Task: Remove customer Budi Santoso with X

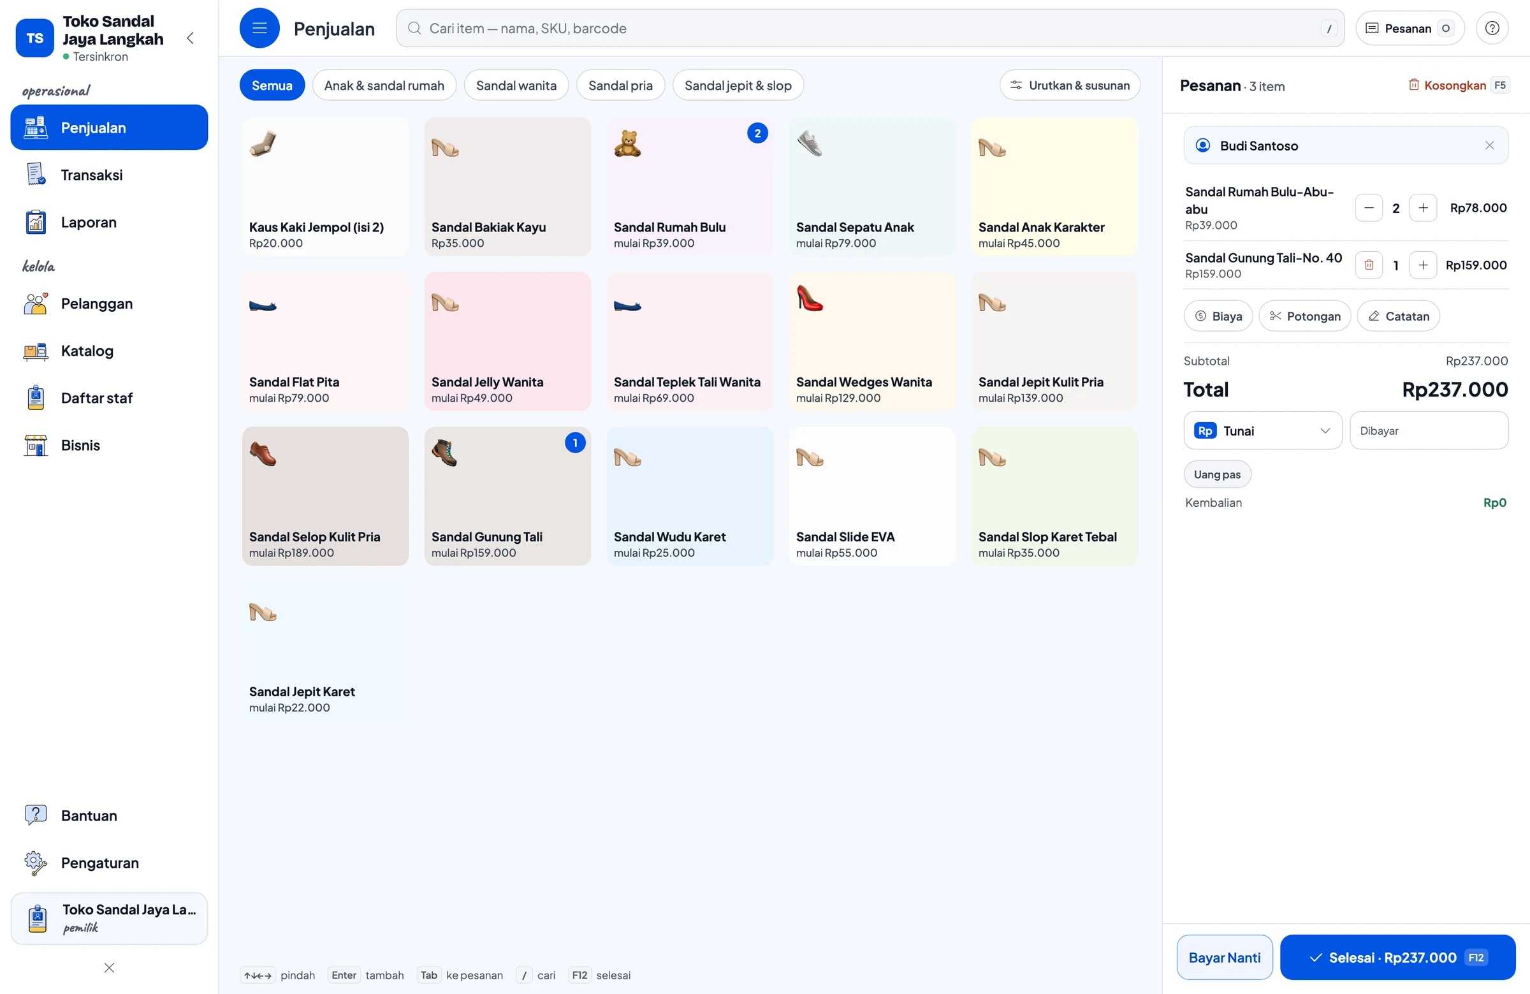Action: [1489, 145]
